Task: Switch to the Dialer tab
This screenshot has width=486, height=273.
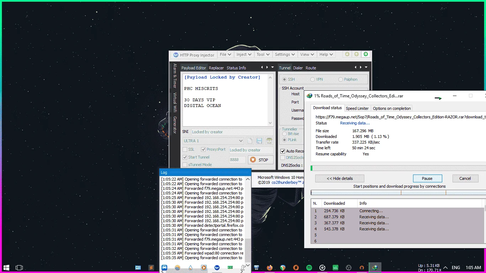Action: coord(298,68)
